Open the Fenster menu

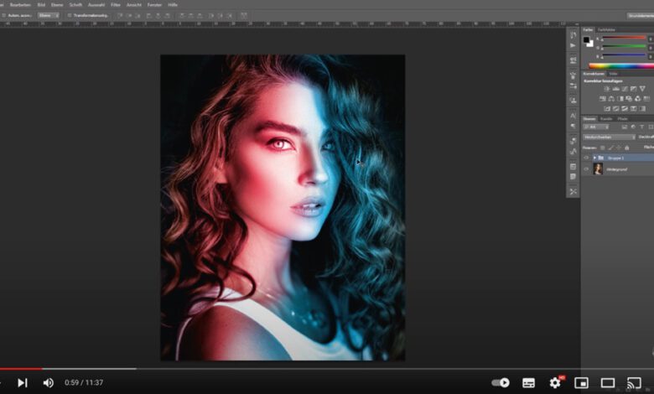(x=154, y=5)
